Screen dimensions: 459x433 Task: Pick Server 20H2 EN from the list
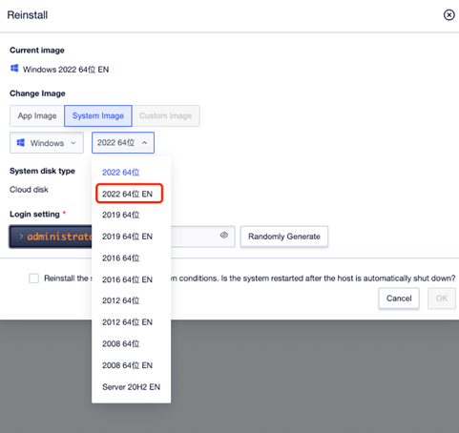(131, 387)
